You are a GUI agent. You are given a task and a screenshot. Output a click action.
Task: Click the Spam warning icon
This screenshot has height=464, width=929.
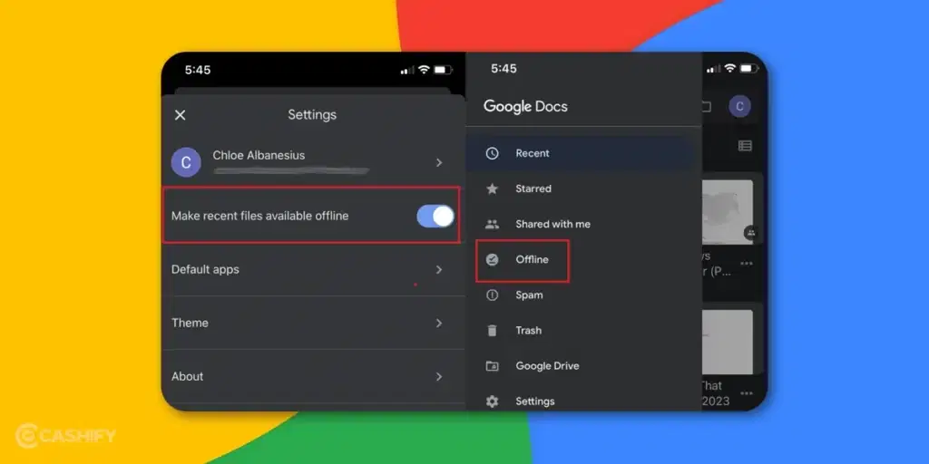point(493,295)
